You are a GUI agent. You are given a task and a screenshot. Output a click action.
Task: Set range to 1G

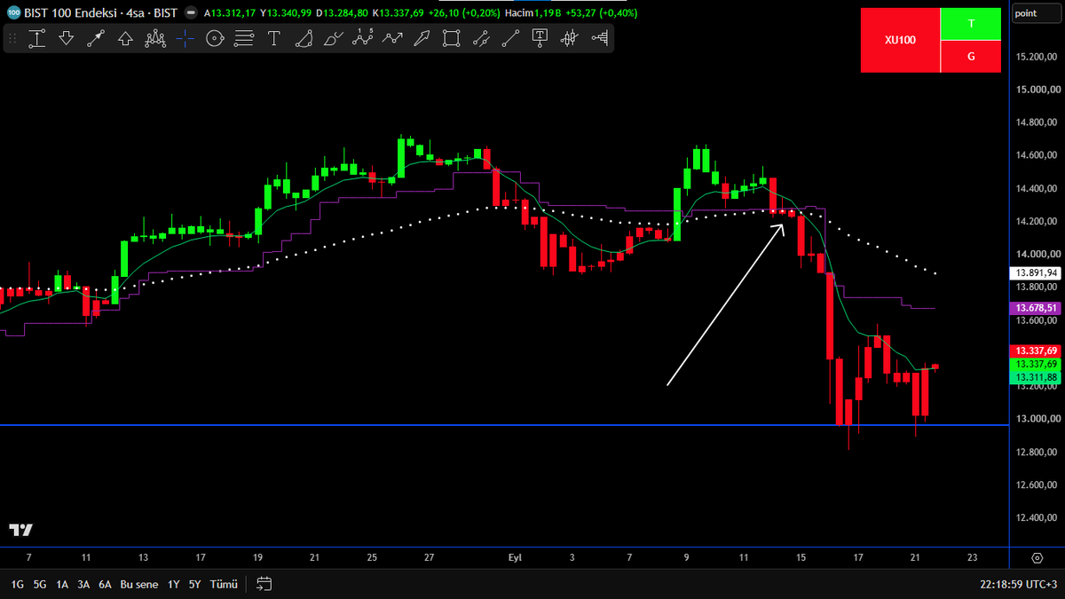tap(18, 584)
